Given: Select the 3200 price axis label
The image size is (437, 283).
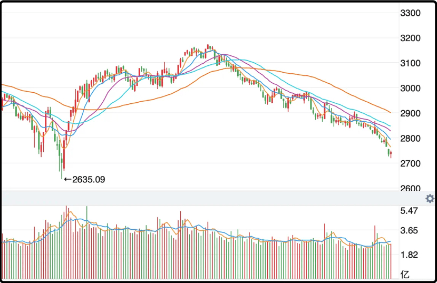Looking at the screenshot, I should 410,38.
